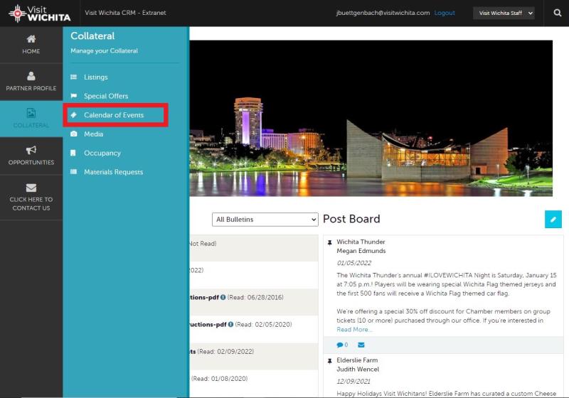This screenshot has height=398, width=569.
Task: Click info icon next to tions-pdf bulletin
Action: click(x=223, y=297)
